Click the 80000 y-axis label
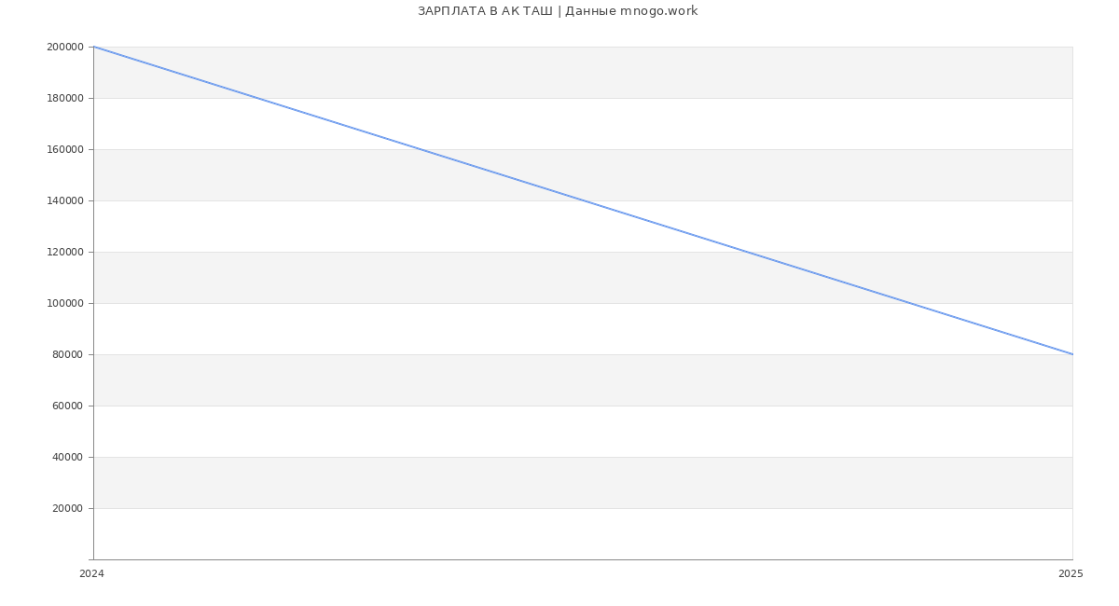The height and width of the screenshot is (606, 1119). point(68,354)
